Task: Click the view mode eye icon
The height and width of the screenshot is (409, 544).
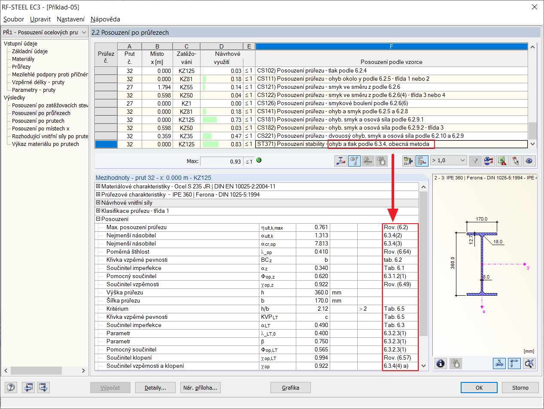Action: (529, 161)
